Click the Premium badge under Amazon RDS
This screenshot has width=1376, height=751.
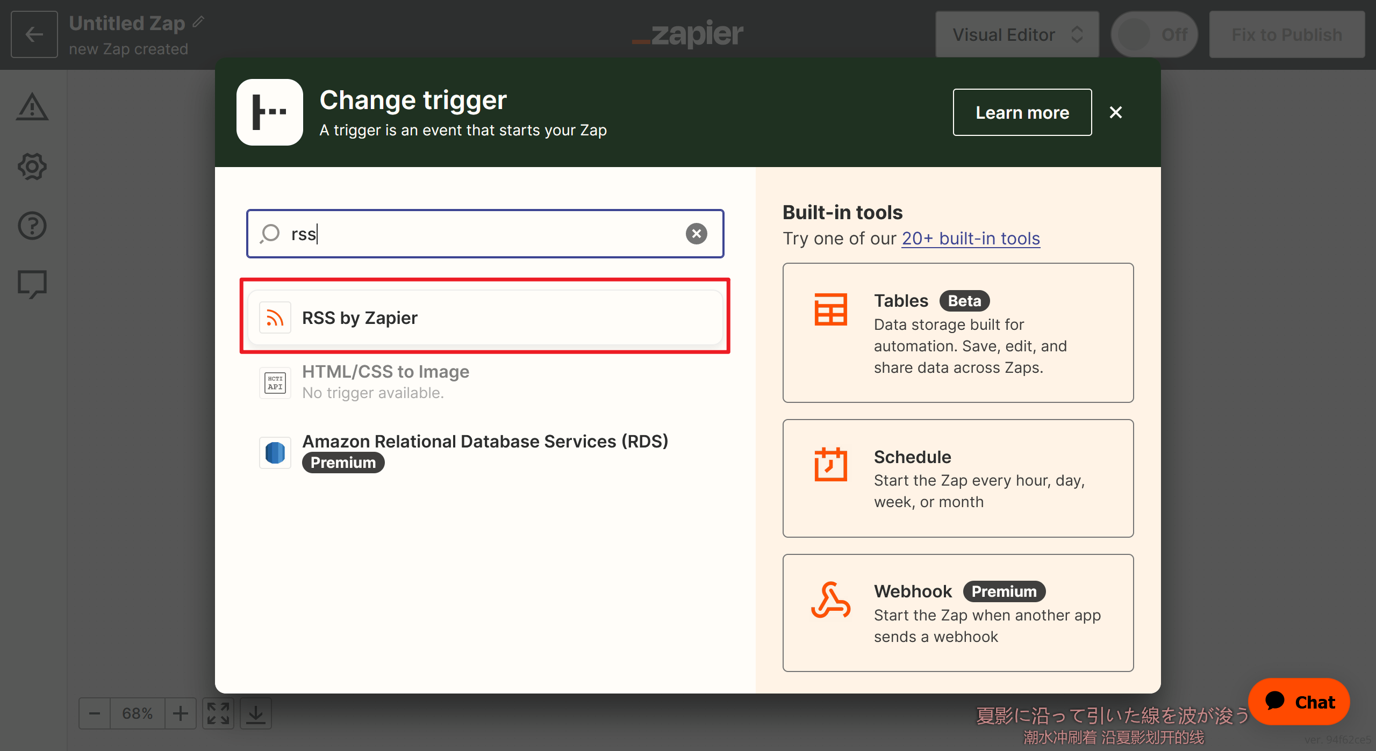coord(343,463)
